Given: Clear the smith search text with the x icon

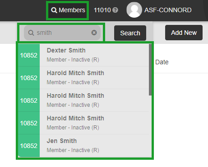Looking at the screenshot, I should (x=94, y=33).
